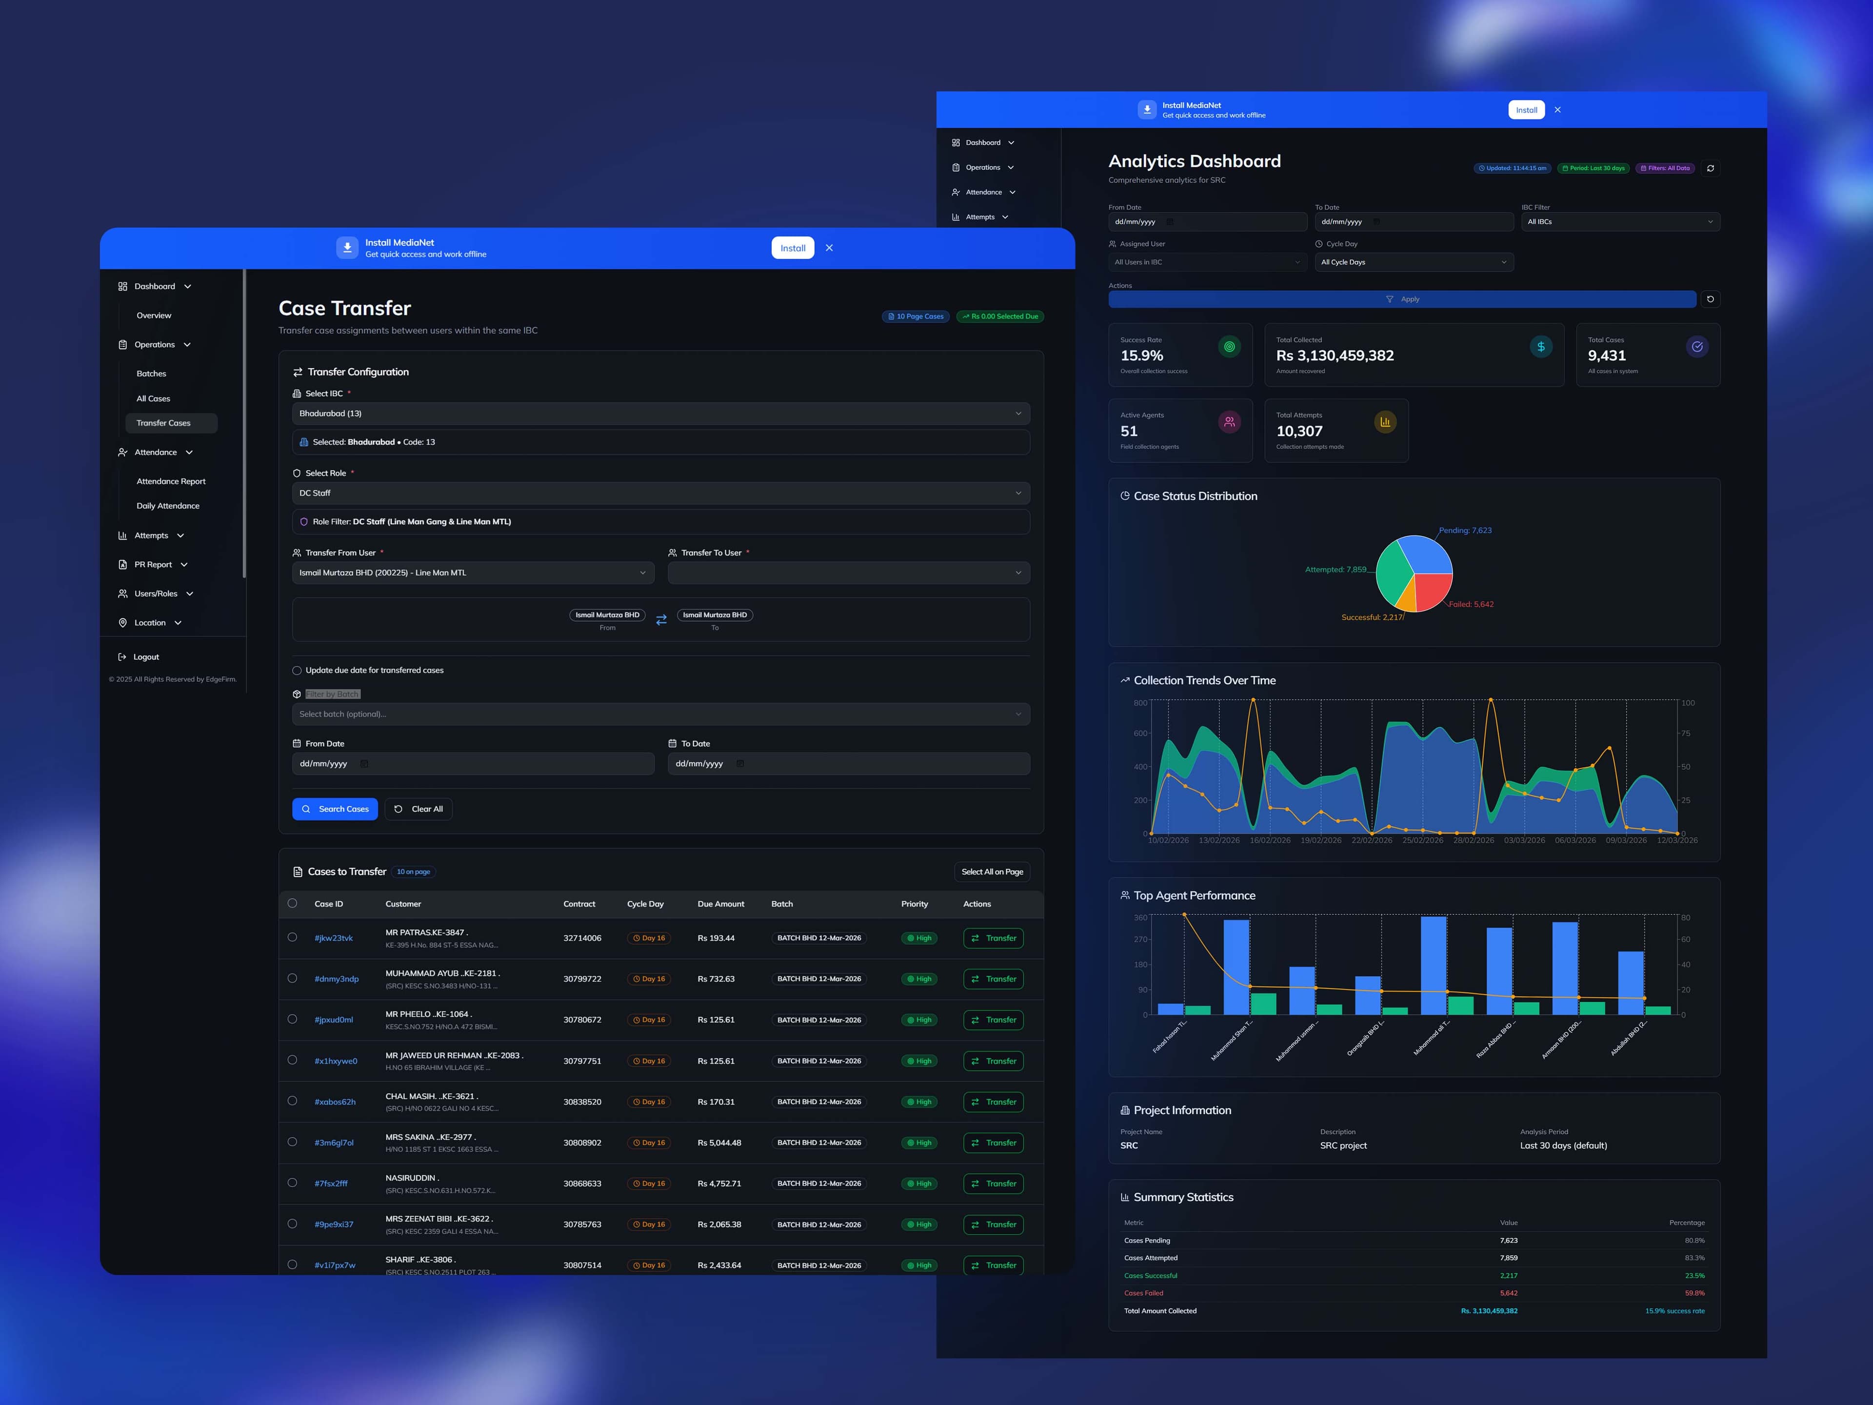This screenshot has height=1405, width=1873.
Task: Click Total Collected dollar icon
Action: [x=1541, y=346]
